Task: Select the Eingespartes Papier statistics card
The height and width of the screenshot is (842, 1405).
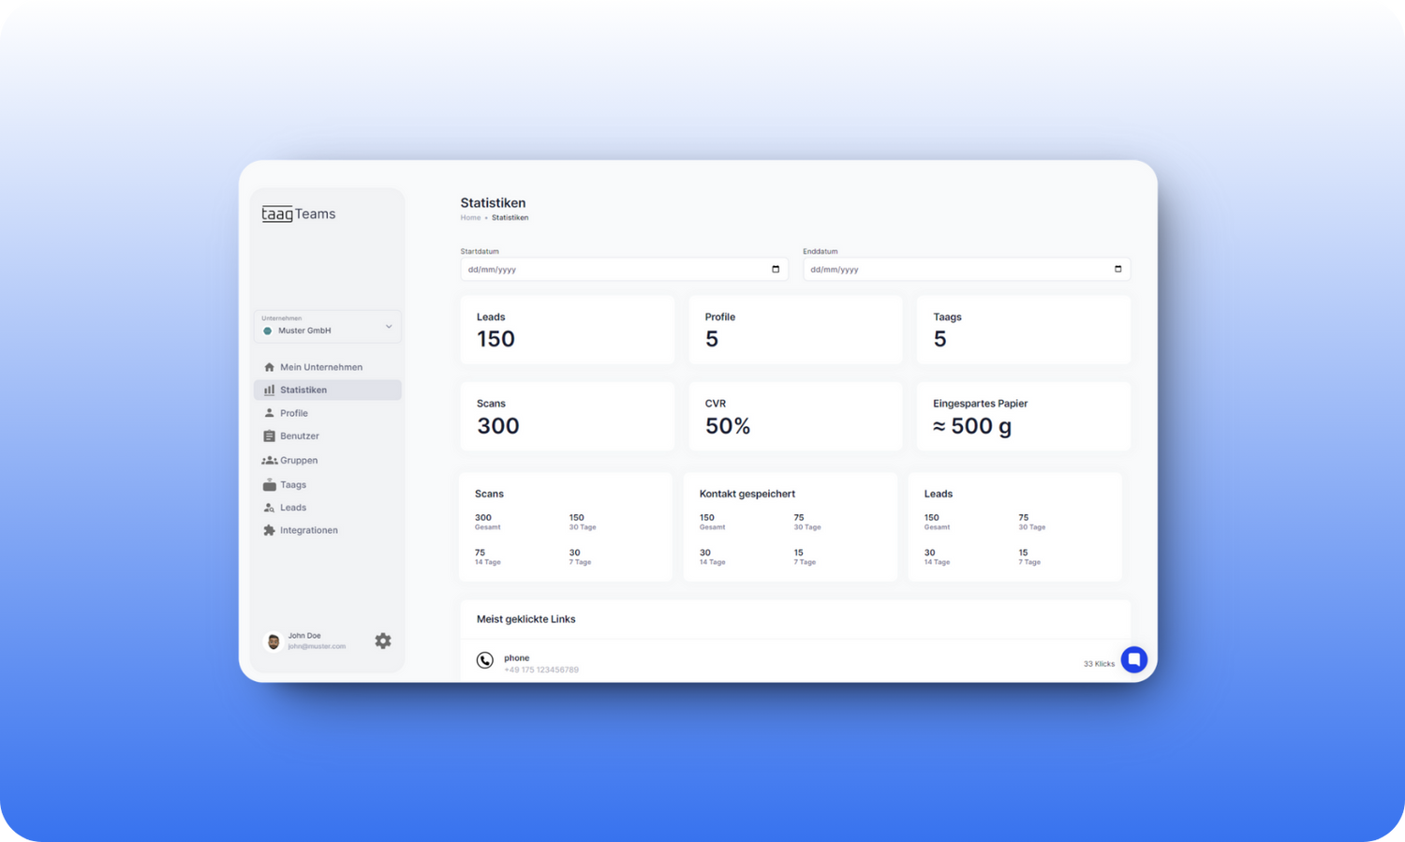Action: [1023, 417]
